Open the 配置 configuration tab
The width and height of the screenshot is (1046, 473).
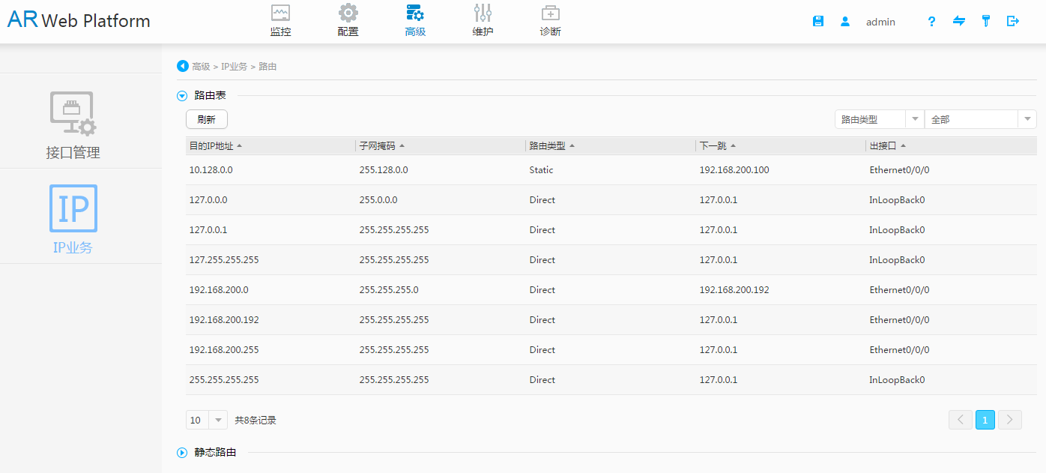(348, 21)
